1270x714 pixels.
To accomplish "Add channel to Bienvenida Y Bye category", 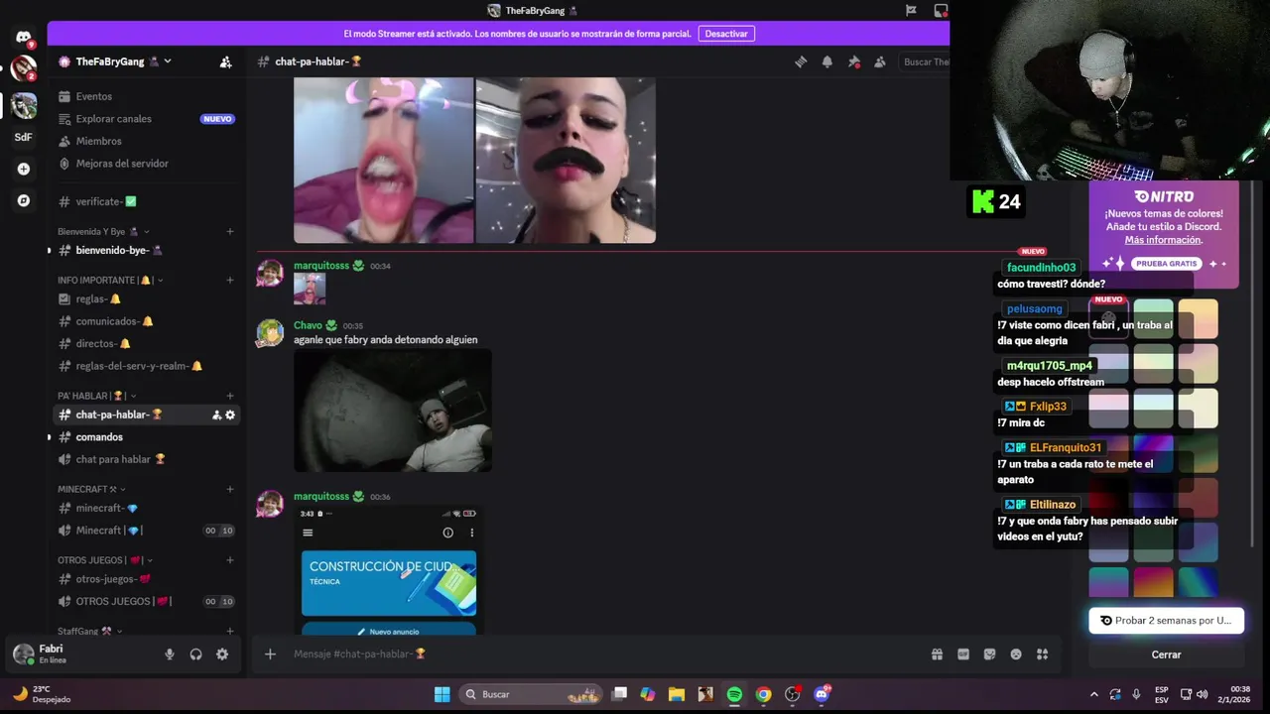I will pos(230,232).
